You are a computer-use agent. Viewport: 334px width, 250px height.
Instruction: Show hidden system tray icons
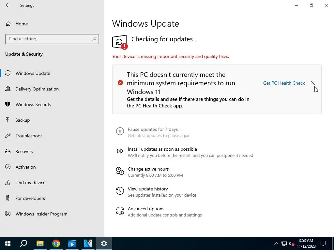click(276, 243)
